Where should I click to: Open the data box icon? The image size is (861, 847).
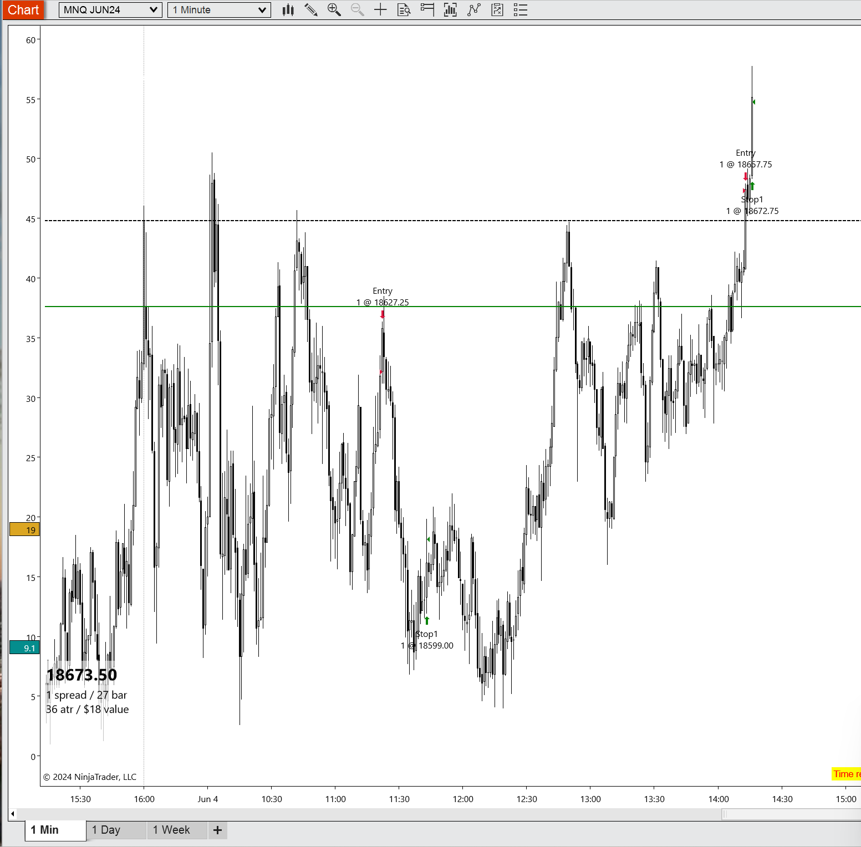tap(404, 10)
